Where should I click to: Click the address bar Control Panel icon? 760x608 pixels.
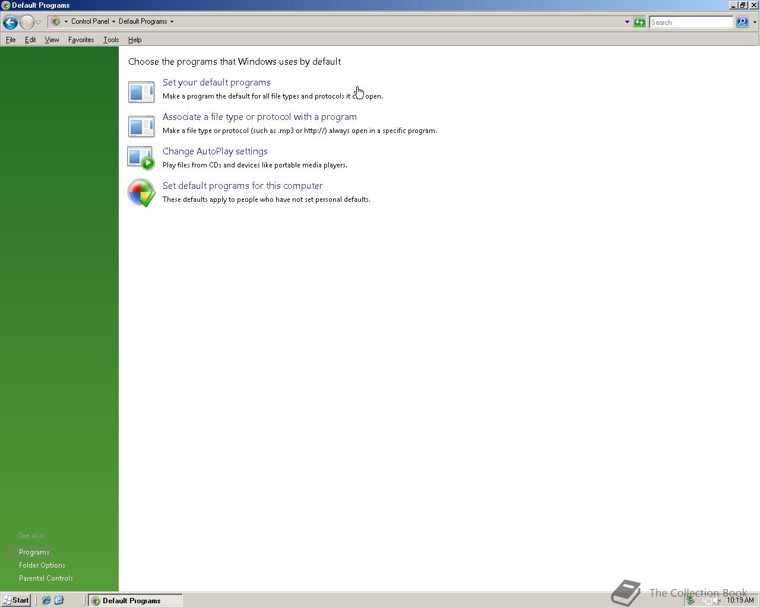coord(56,21)
